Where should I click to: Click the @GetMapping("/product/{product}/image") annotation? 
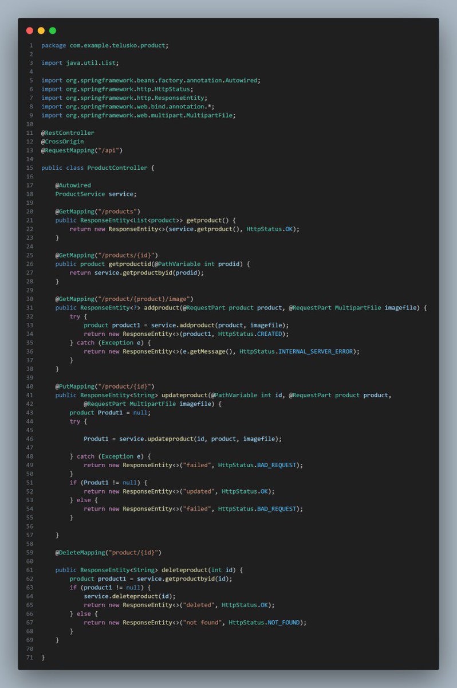124,299
